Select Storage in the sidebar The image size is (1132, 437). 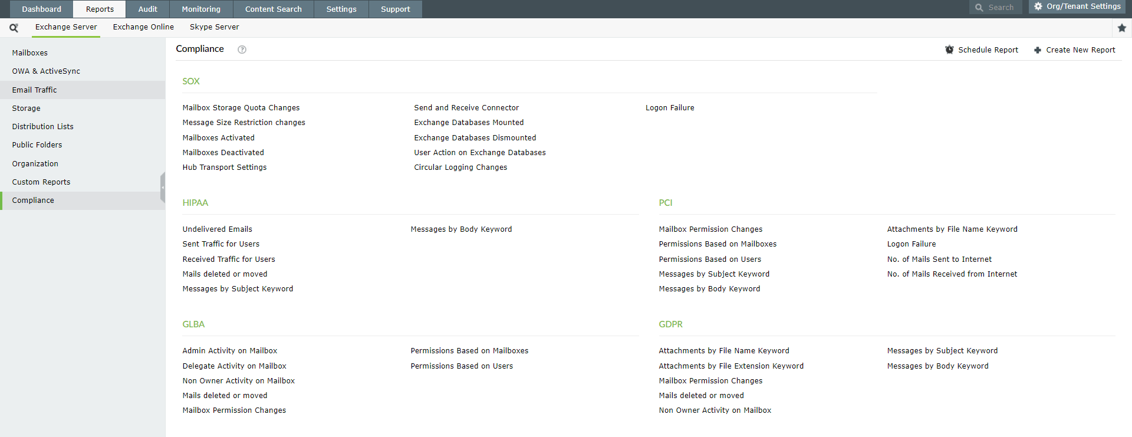[x=83, y=109]
